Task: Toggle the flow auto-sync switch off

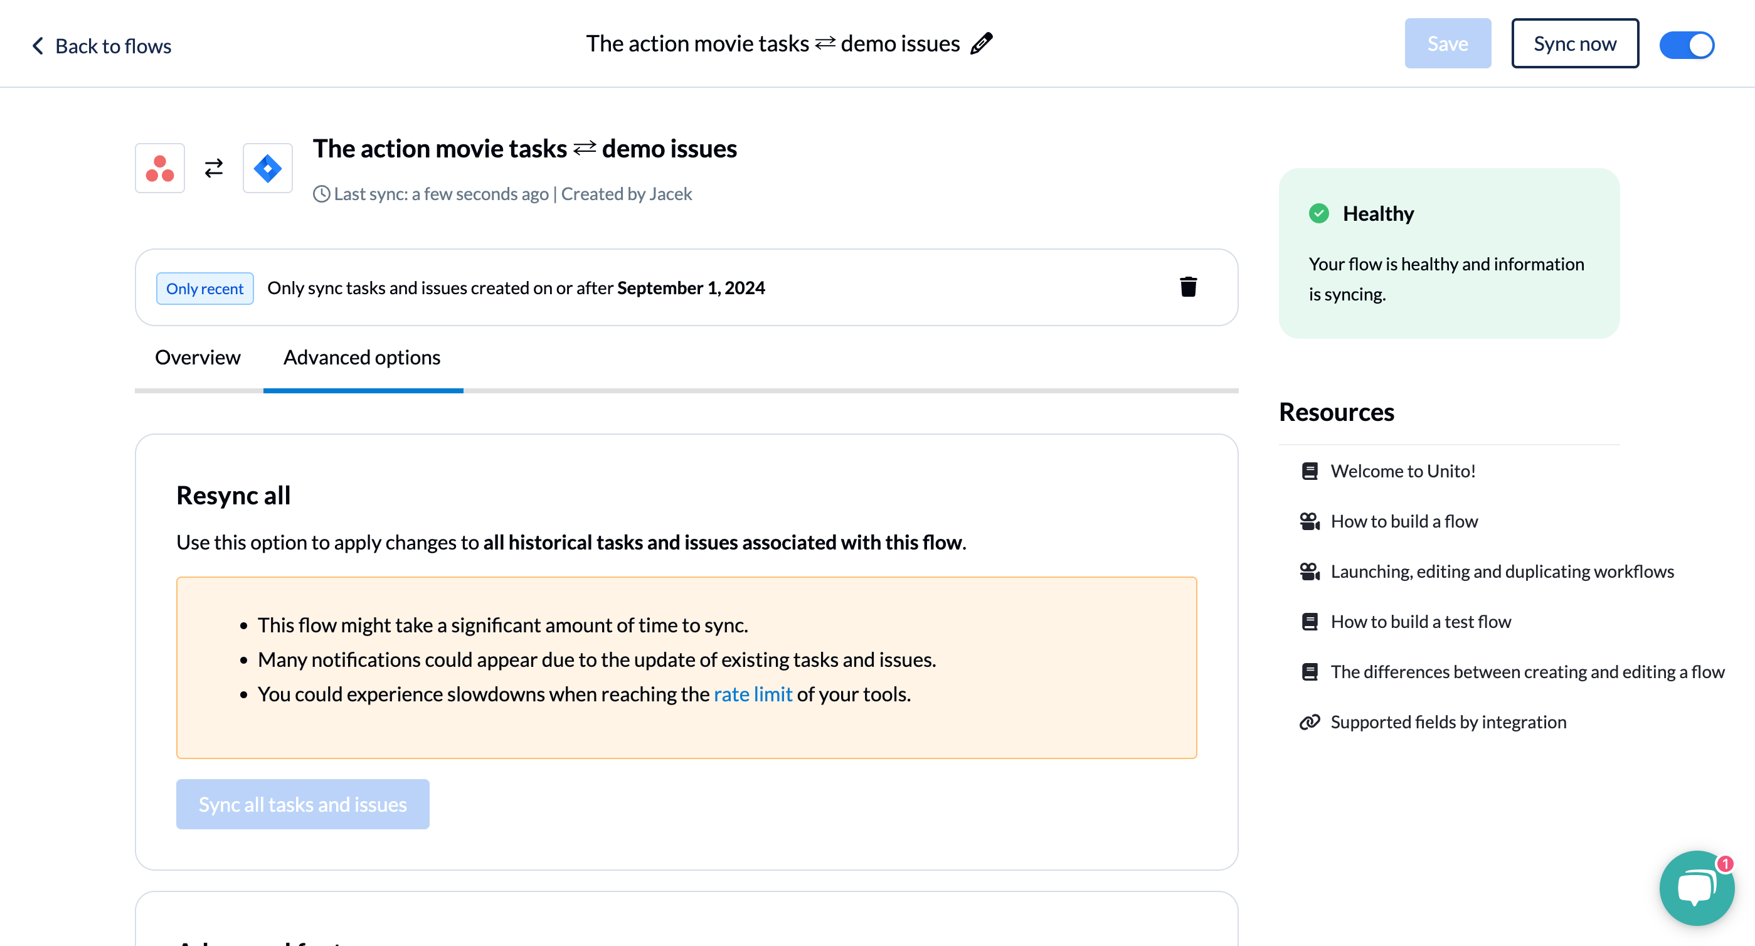Action: pyautogui.click(x=1687, y=45)
